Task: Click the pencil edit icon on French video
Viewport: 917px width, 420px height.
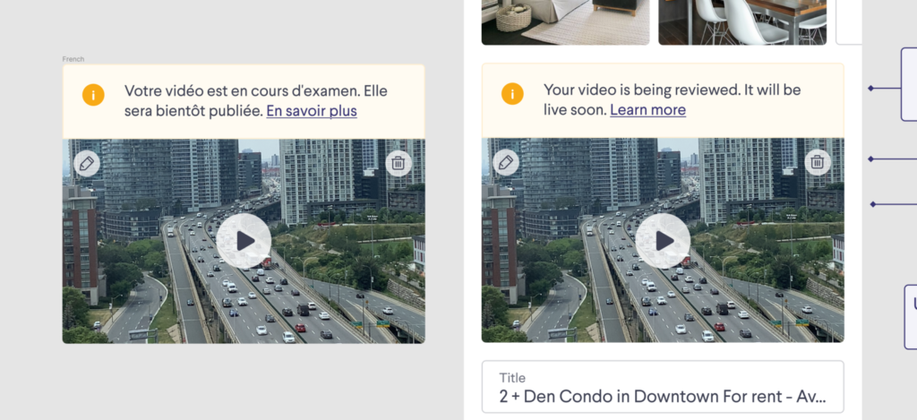Action: click(x=87, y=163)
